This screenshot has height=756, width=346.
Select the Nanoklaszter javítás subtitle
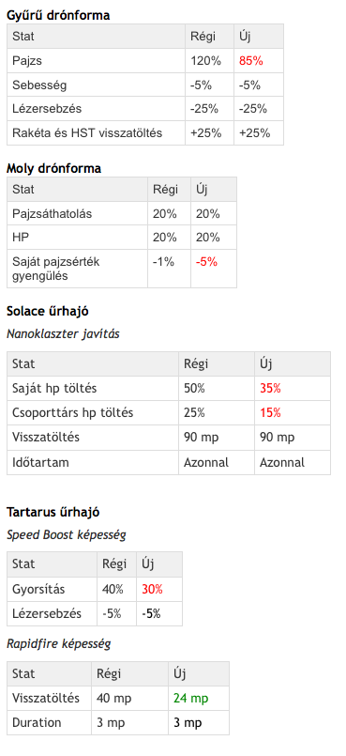63,333
